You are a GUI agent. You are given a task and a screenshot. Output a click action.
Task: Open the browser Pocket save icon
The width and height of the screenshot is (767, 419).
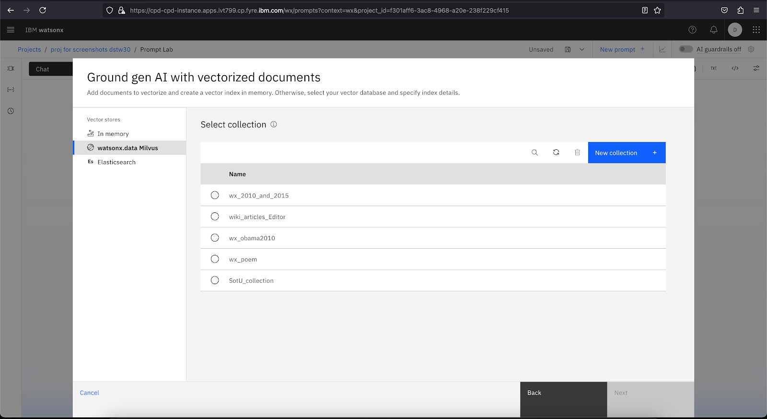(724, 10)
